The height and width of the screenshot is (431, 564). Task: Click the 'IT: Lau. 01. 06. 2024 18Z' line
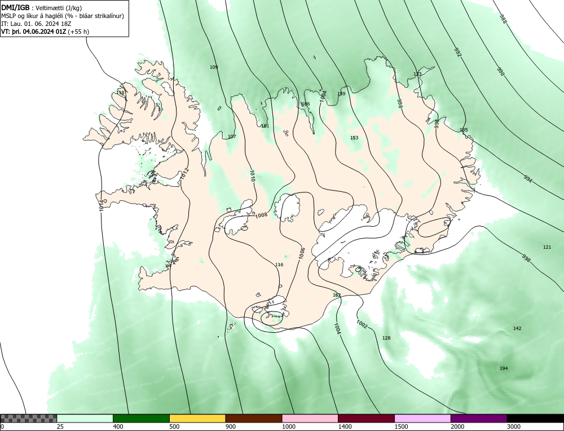[x=36, y=24]
